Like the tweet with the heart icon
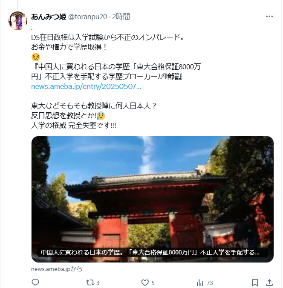283x288 pixels. click(x=145, y=282)
